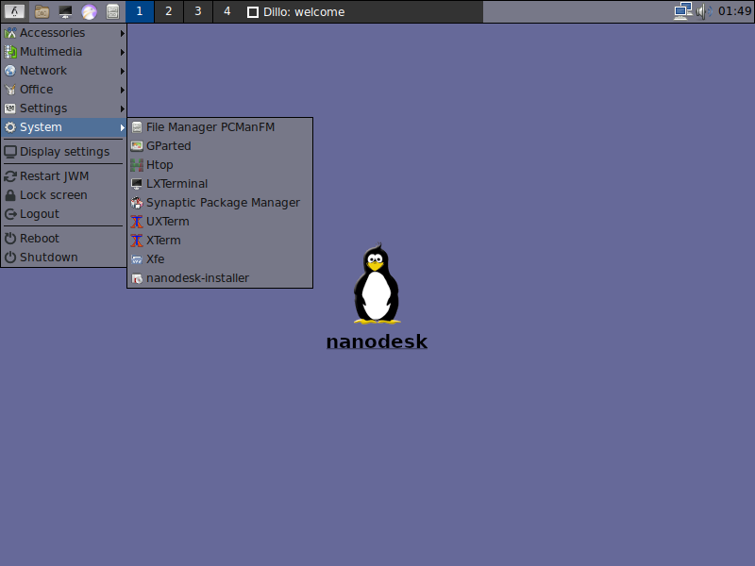Viewport: 755px width, 566px height.
Task: Click the penguin main menu button
Action: coord(14,11)
